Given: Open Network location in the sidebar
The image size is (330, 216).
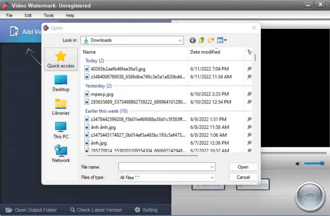Looking at the screenshot, I should tap(61, 154).
